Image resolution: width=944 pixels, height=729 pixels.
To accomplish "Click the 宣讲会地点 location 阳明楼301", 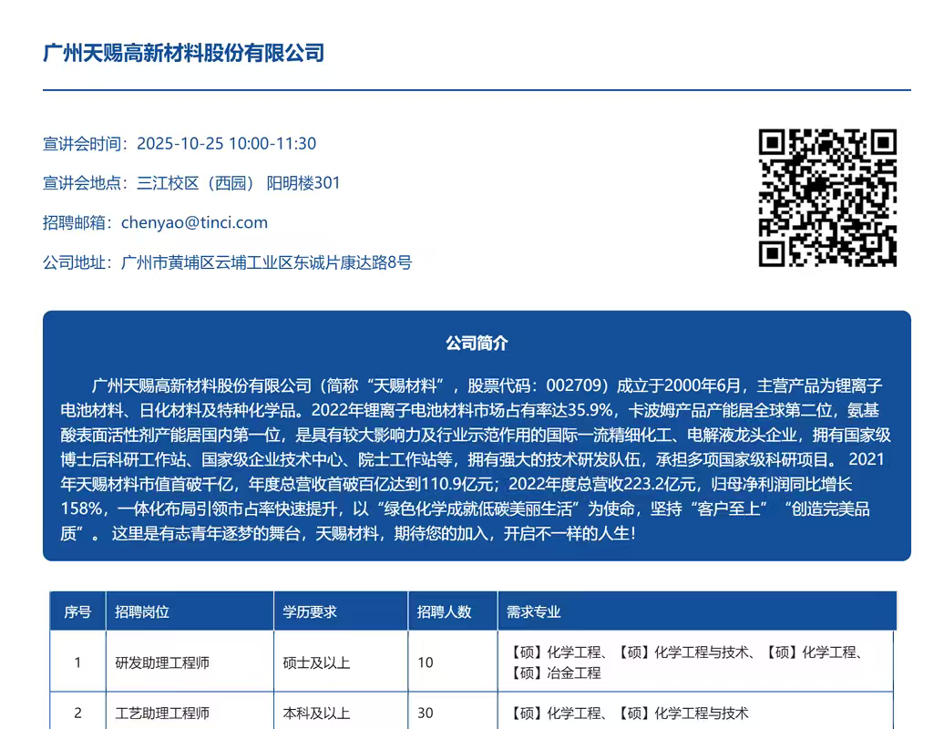I will click(303, 183).
